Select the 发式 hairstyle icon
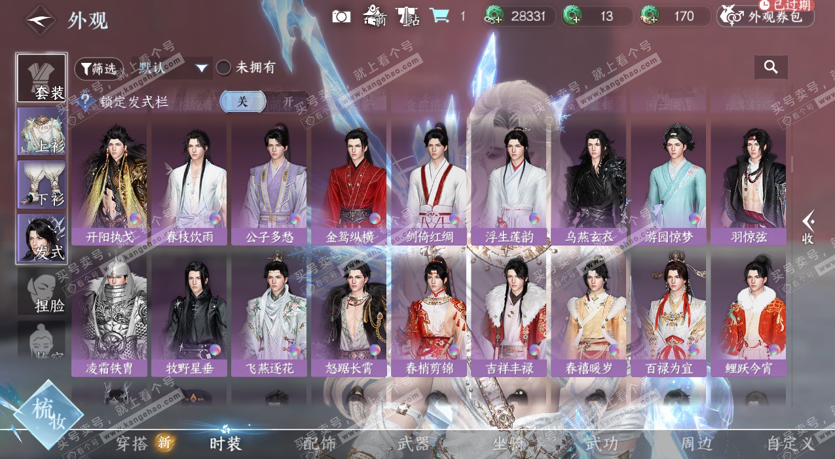Screen dimensions: 835x459 pos(41,238)
